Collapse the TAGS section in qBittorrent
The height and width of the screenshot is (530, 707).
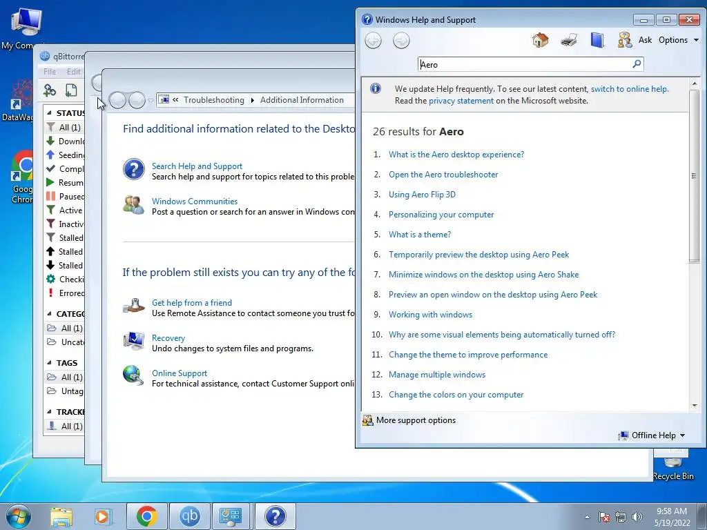[49, 363]
